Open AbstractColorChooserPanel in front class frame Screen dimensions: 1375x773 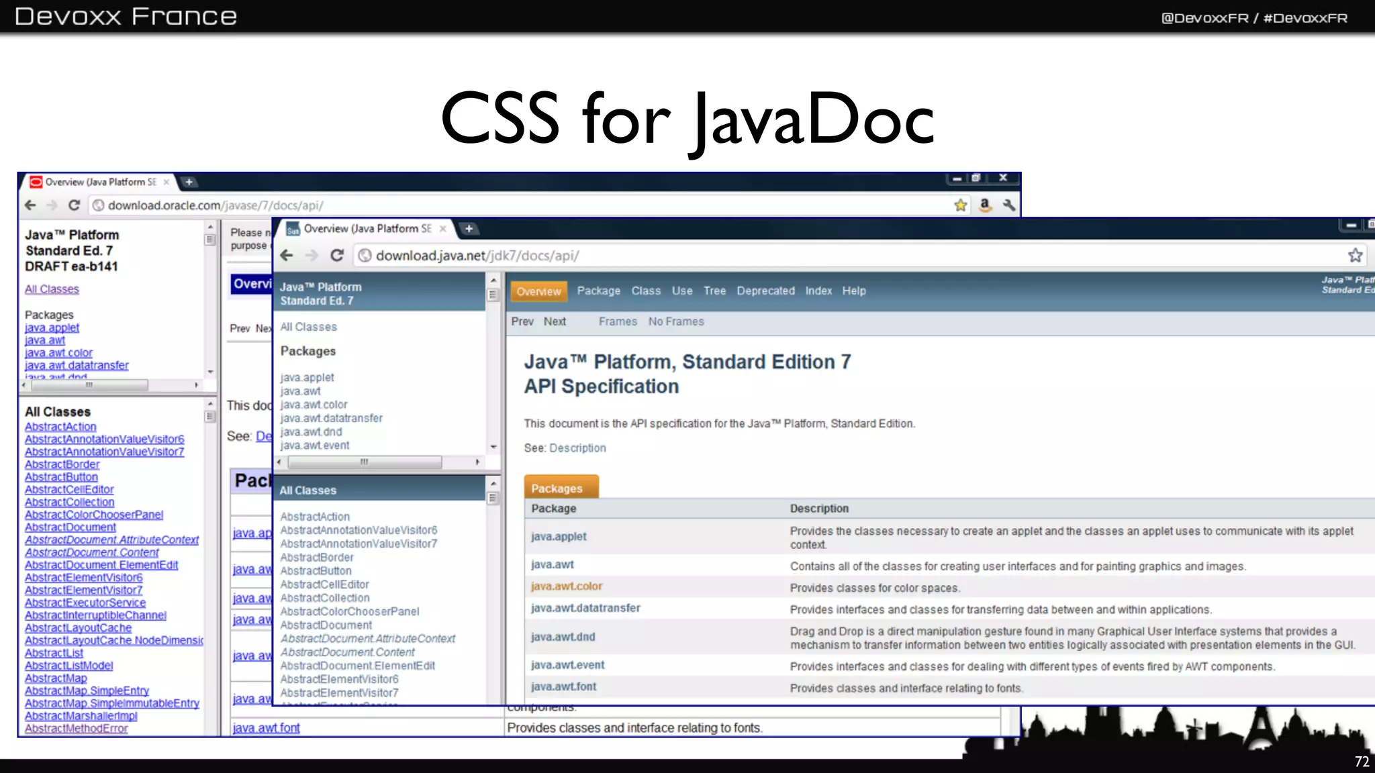350,611
